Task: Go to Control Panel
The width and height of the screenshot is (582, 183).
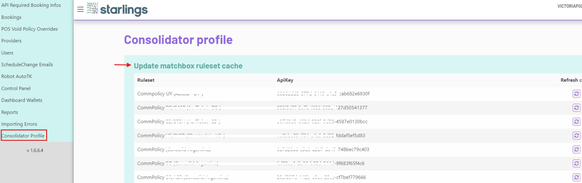Action: click(16, 88)
